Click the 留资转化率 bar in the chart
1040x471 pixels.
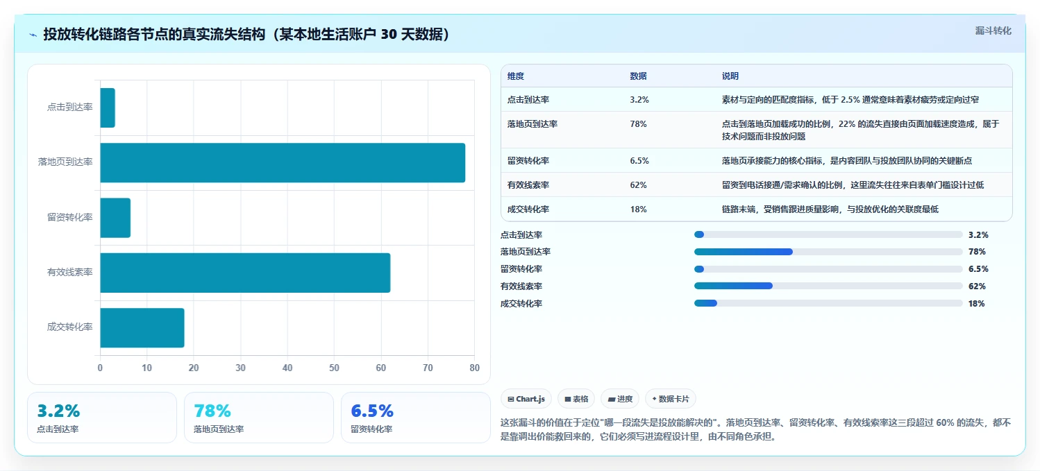(115, 217)
